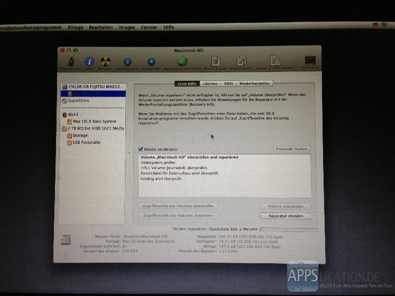Open the Fenster menu

(x=149, y=27)
